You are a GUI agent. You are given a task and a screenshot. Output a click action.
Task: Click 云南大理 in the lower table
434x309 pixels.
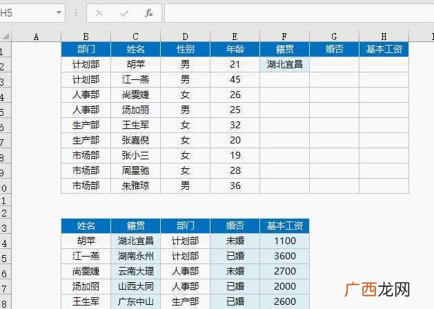tap(135, 271)
